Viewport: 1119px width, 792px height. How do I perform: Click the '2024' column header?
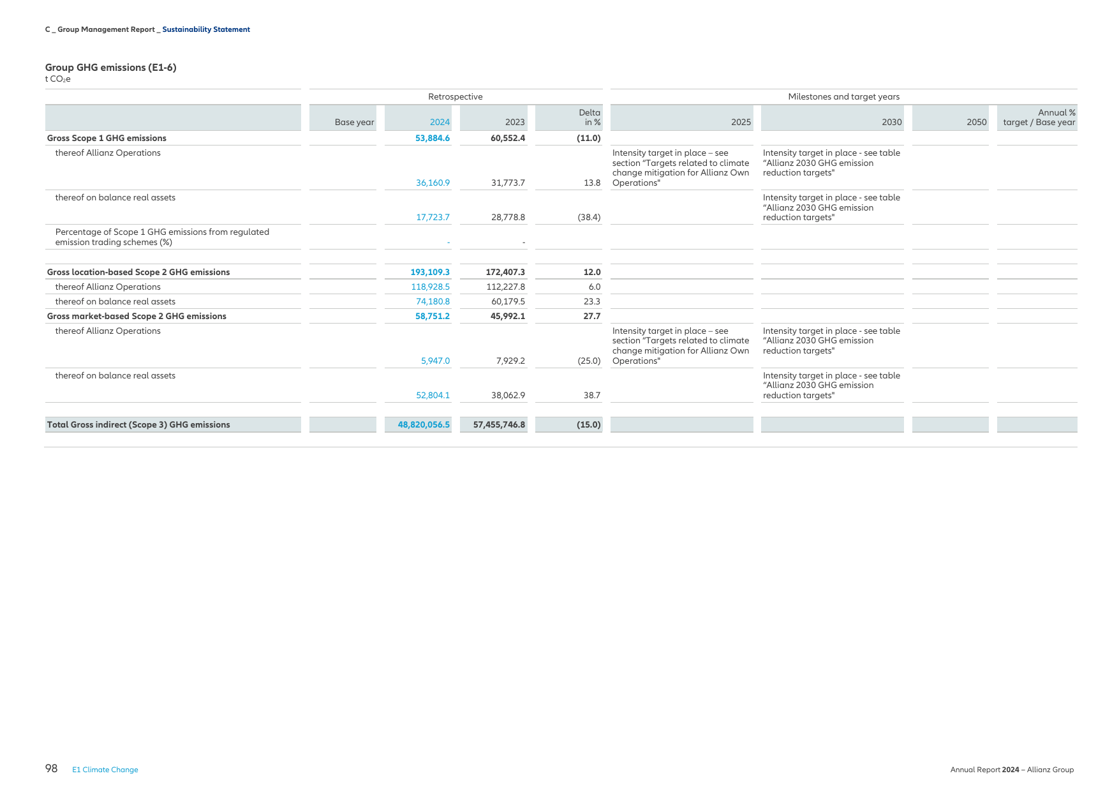click(x=440, y=122)
